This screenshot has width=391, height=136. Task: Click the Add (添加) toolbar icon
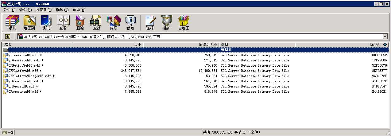[13, 23]
